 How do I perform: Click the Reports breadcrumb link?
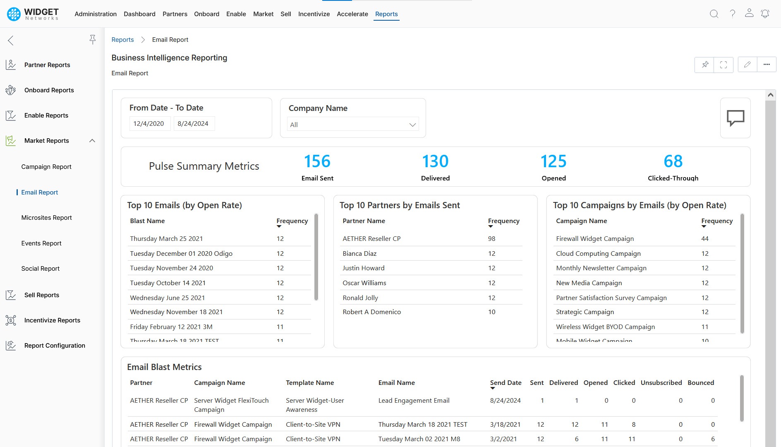point(122,40)
